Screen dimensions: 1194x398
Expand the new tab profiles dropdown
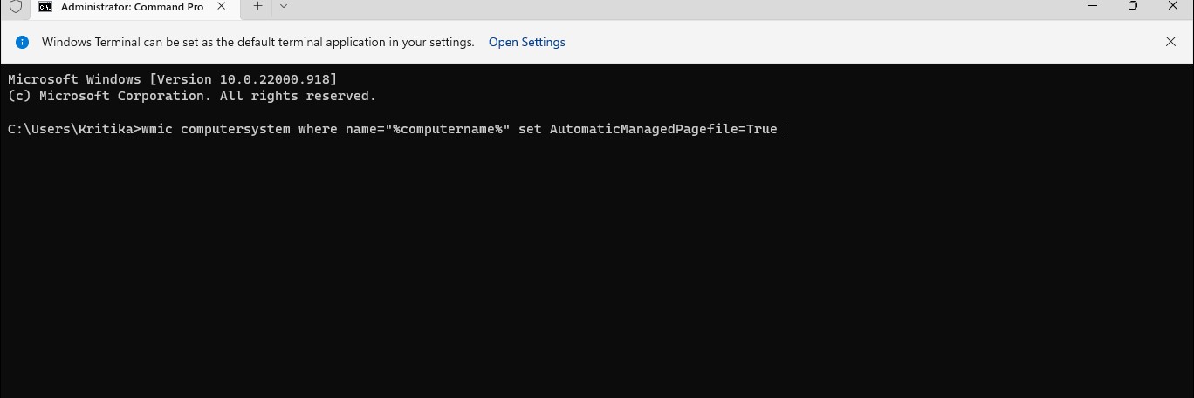point(284,6)
